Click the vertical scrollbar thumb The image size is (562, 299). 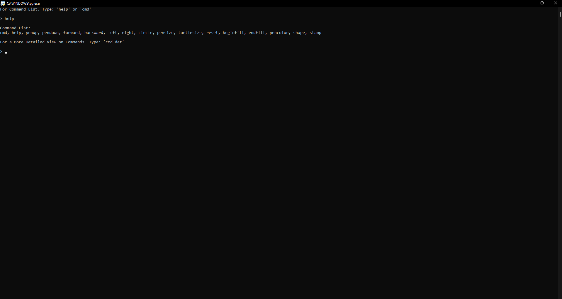coord(560,14)
